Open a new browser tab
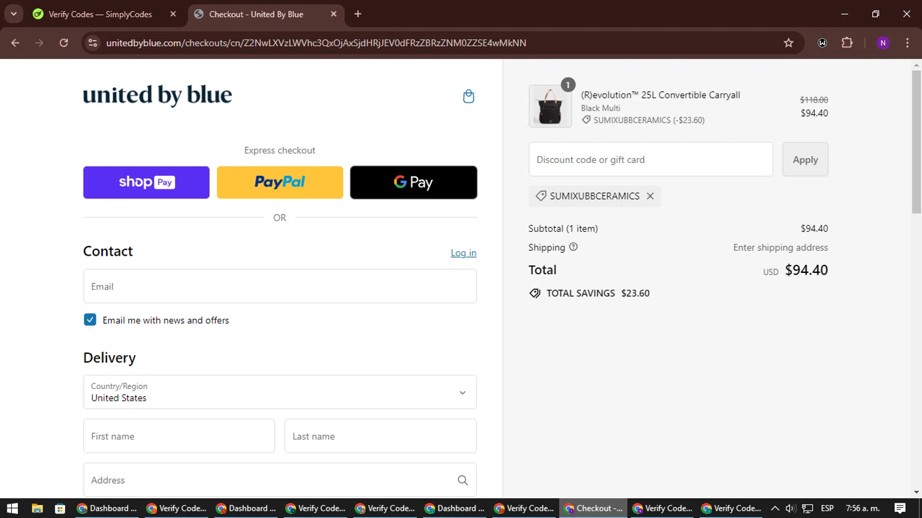This screenshot has width=922, height=518. click(358, 14)
